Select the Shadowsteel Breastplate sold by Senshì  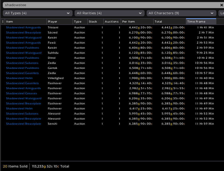23,124
